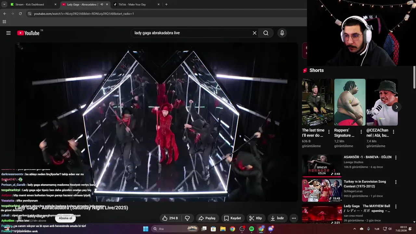The image size is (416, 234).
Task: Open the Chrome apps grid shortcut
Action: (x=4, y=22)
